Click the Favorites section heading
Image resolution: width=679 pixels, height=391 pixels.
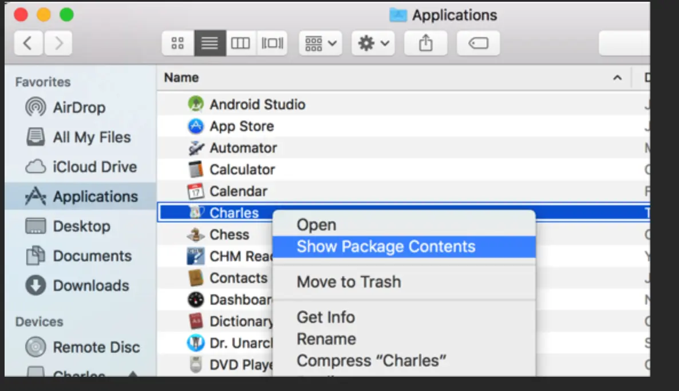tap(43, 82)
